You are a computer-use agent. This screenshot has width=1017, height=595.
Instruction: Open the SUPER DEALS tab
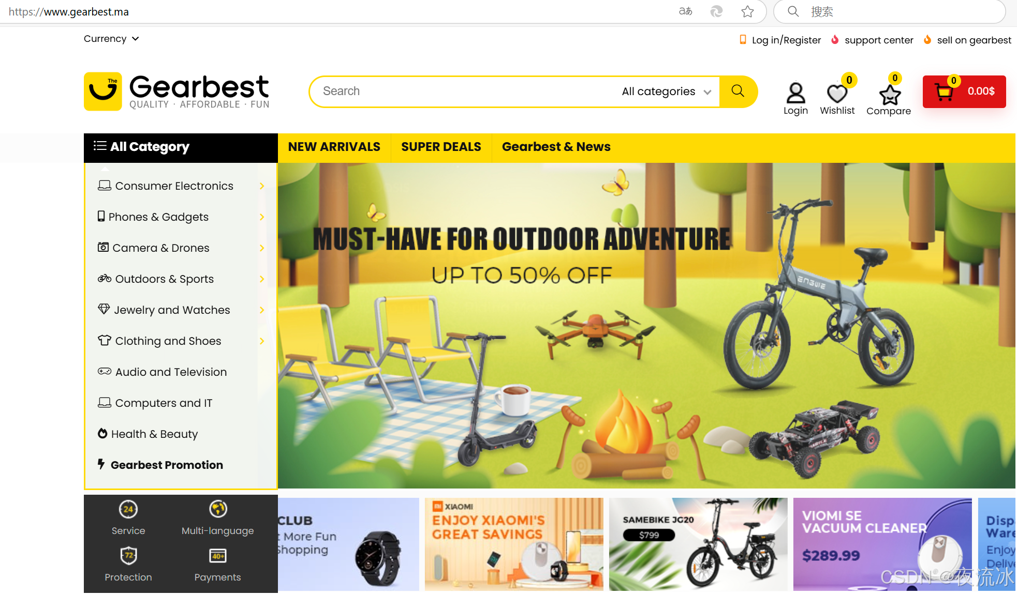click(x=441, y=147)
